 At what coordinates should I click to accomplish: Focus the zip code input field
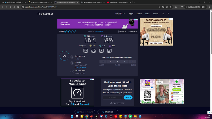coord(112,97)
